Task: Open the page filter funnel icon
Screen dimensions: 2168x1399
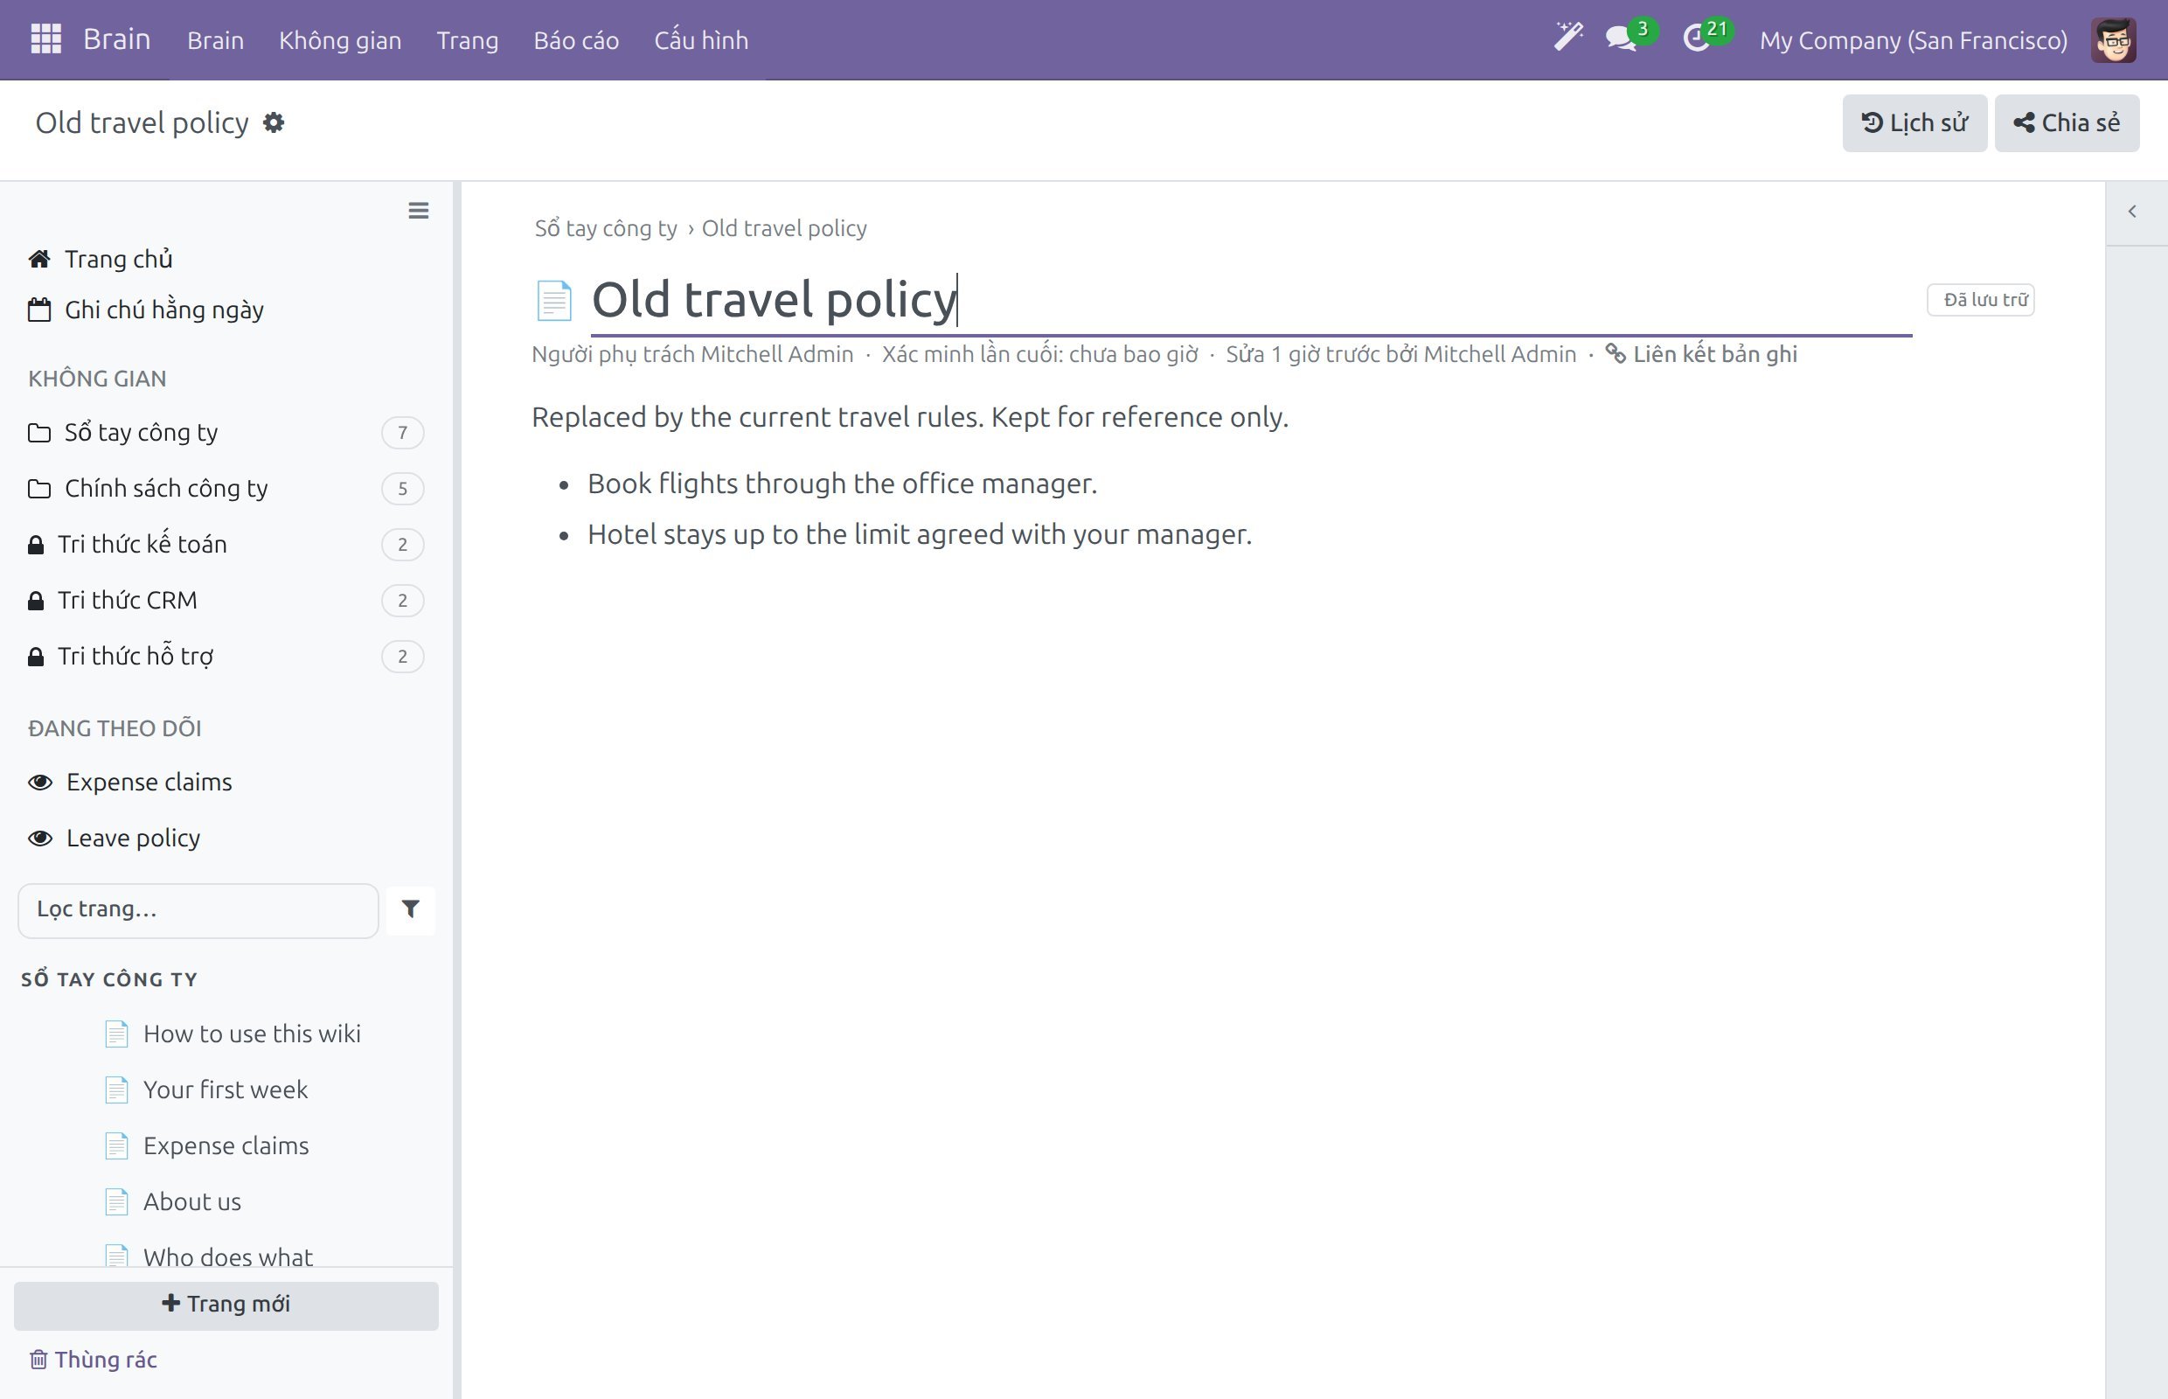Action: [x=411, y=909]
